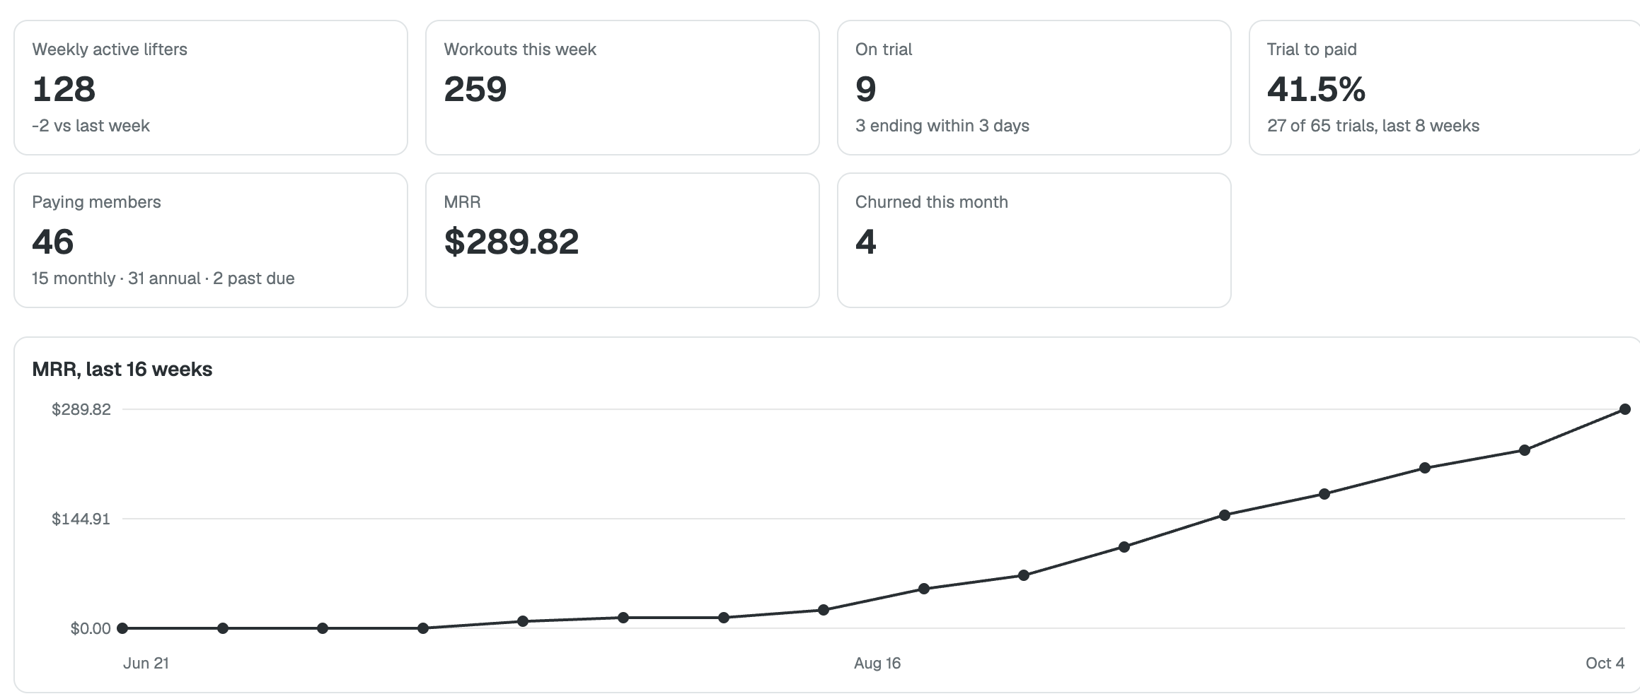Select the 259 workouts value
The image size is (1640, 694).
pos(475,89)
